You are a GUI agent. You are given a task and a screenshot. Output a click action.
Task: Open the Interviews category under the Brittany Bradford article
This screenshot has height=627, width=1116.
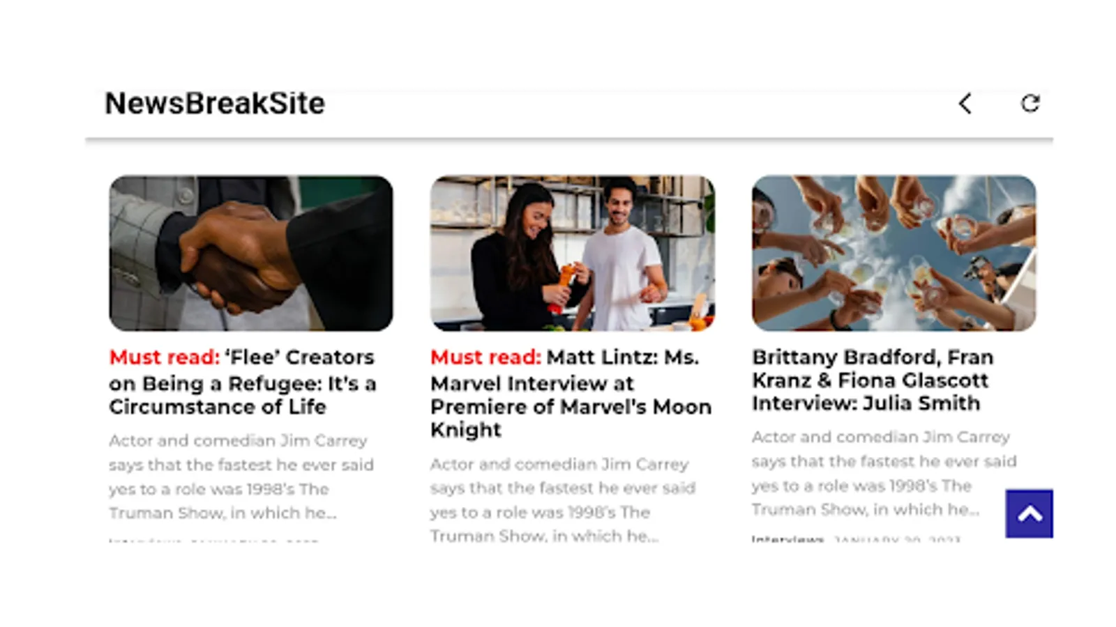pyautogui.click(x=787, y=539)
